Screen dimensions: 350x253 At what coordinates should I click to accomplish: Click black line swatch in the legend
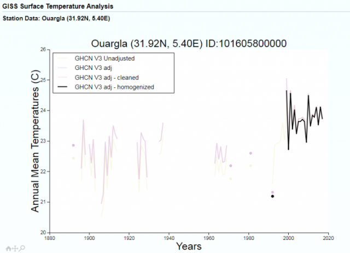pyautogui.click(x=63, y=86)
